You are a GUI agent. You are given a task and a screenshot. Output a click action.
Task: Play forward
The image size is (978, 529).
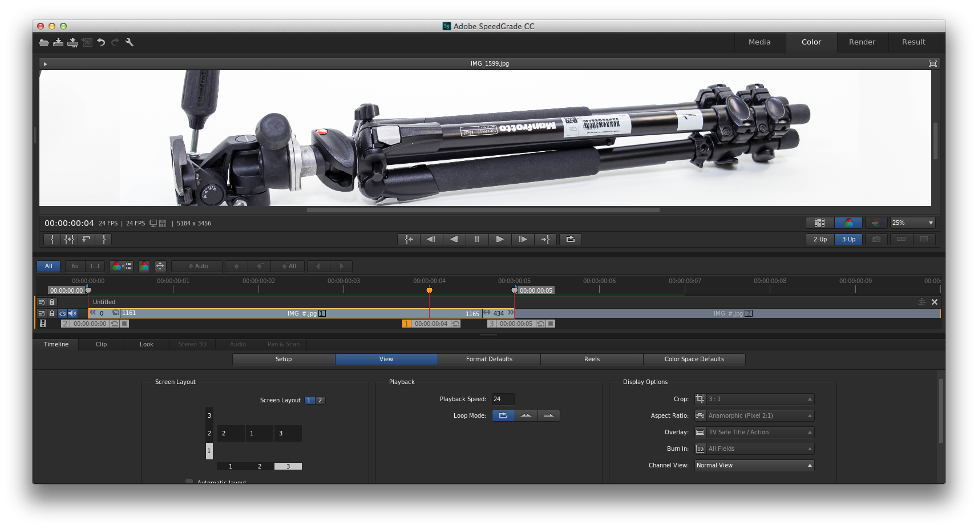[500, 239]
